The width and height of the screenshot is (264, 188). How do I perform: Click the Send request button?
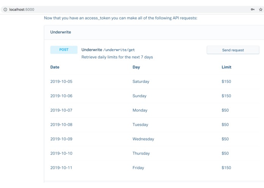[233, 50]
